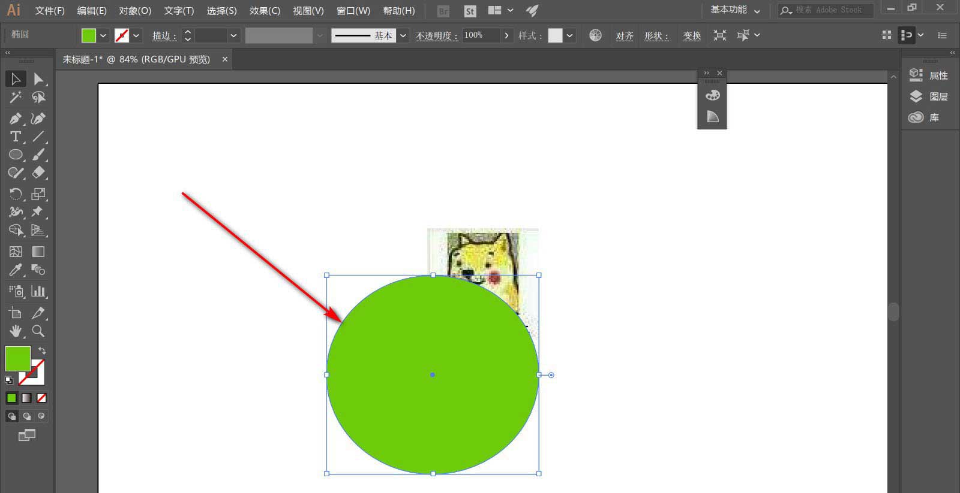Select the Pen tool
The width and height of the screenshot is (960, 493).
(x=16, y=119)
